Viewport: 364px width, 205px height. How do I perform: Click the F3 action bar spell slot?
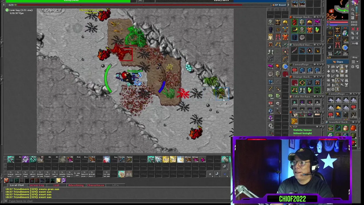tap(26, 159)
